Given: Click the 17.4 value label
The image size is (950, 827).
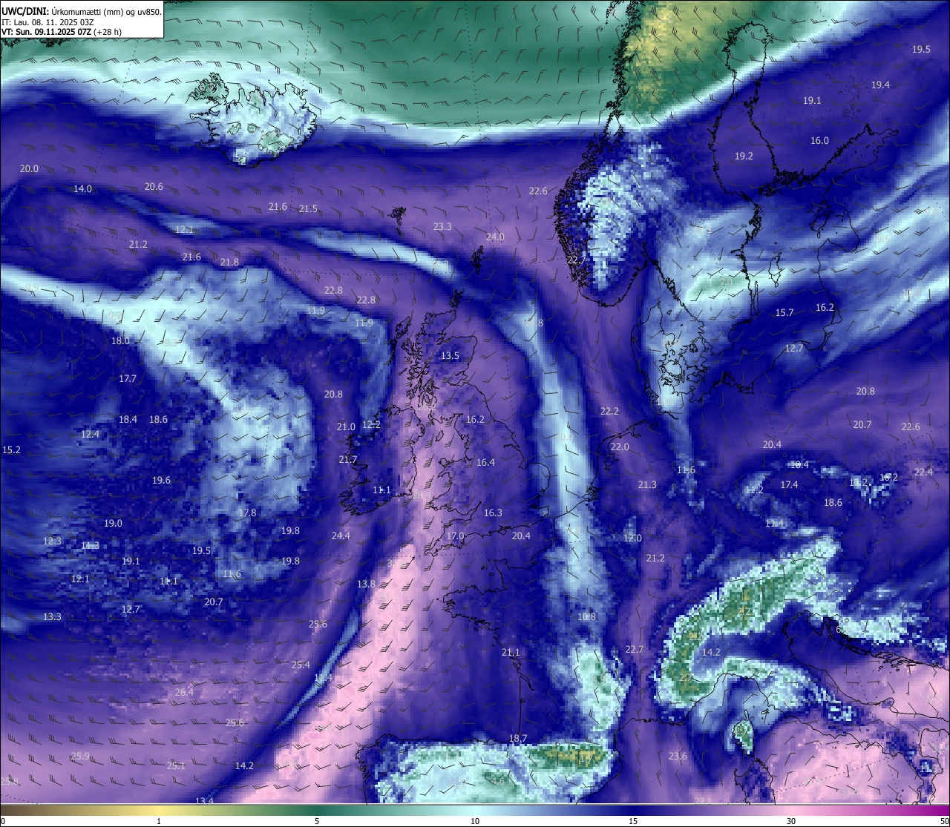Looking at the screenshot, I should [x=789, y=485].
